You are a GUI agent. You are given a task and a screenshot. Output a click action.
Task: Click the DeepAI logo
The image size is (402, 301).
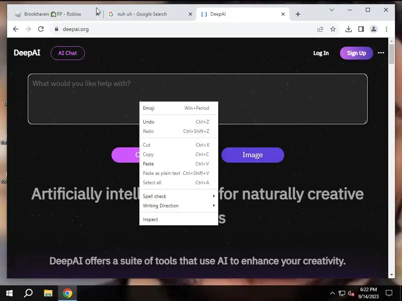click(27, 53)
